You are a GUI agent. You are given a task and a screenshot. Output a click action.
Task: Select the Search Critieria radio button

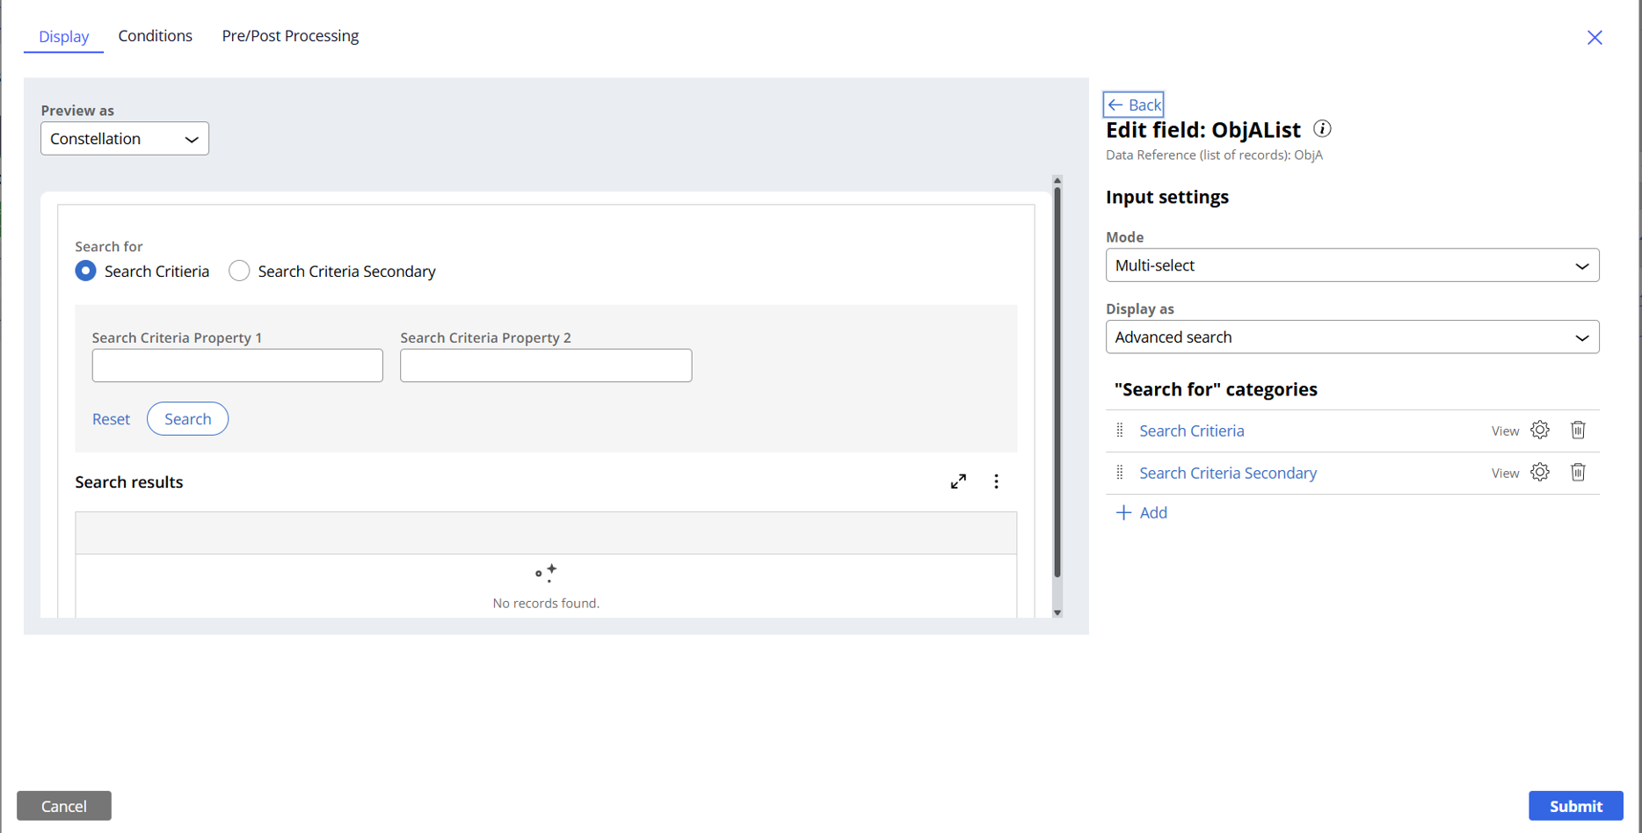point(85,272)
